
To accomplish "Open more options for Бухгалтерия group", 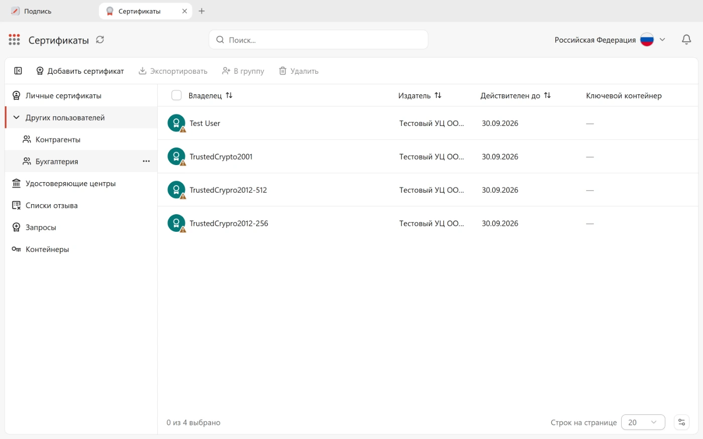I will [x=146, y=161].
